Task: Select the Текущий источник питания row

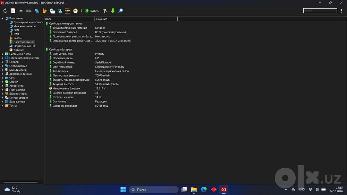Action: pos(111,28)
